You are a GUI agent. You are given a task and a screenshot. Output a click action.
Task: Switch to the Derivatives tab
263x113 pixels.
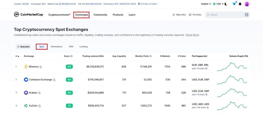(x=57, y=46)
